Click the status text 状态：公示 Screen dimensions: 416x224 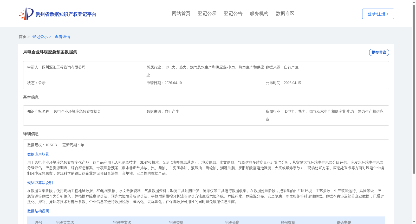(x=36, y=83)
